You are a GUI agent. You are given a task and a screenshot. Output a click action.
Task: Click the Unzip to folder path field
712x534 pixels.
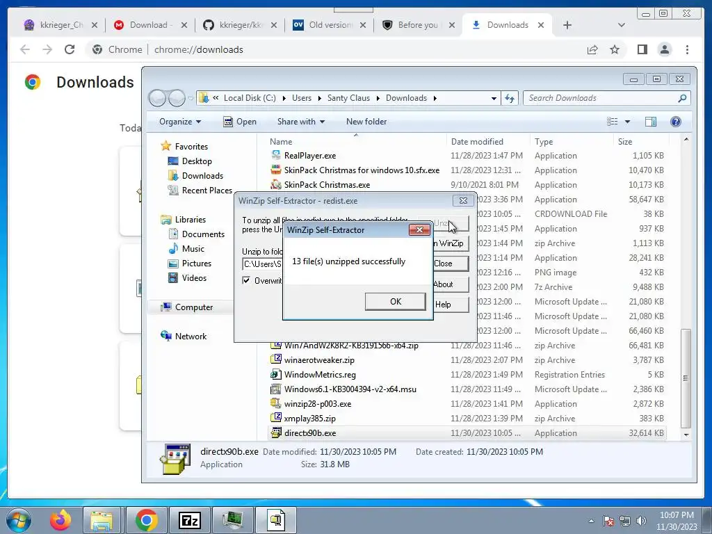pos(262,264)
